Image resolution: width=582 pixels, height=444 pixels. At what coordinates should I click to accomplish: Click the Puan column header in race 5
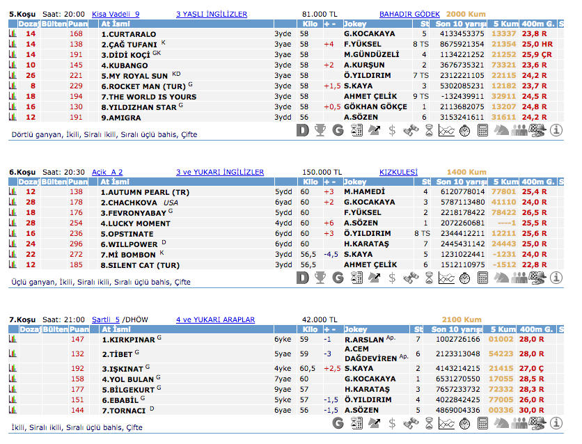(x=78, y=24)
